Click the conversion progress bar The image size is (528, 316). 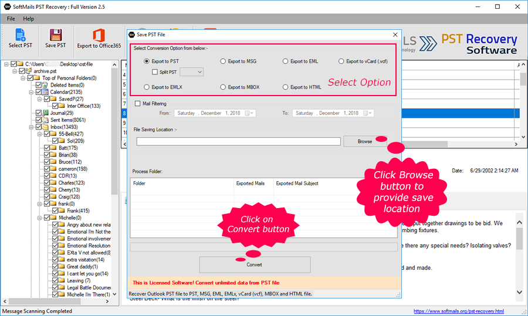click(x=263, y=247)
